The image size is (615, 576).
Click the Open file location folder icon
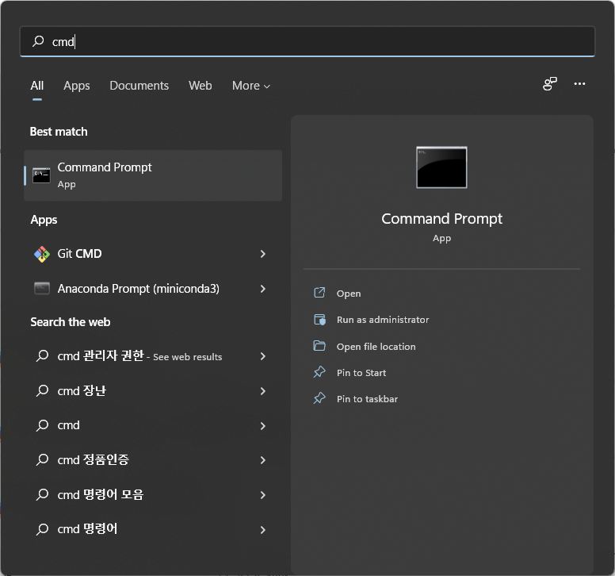pos(319,346)
